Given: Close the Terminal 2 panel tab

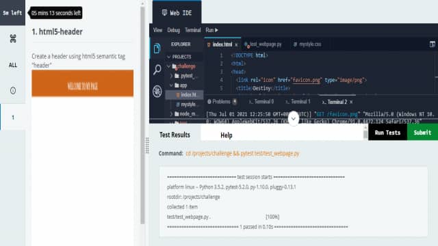Looking at the screenshot, I should click(351, 102).
